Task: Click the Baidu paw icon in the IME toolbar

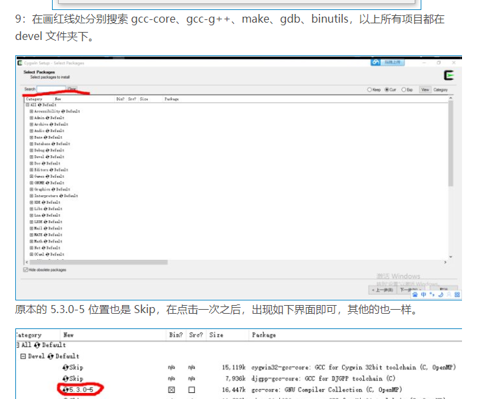Action: tap(415, 294)
